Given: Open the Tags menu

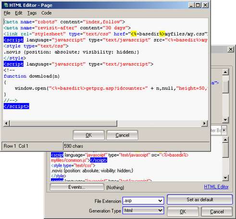Looking at the screenshot, I should 32,13.
